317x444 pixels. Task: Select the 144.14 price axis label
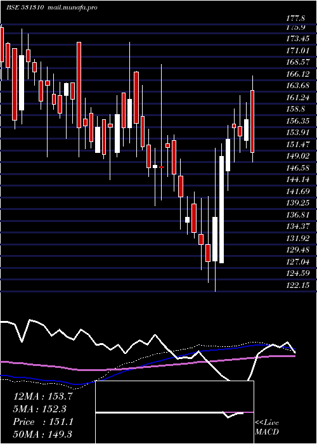298,180
